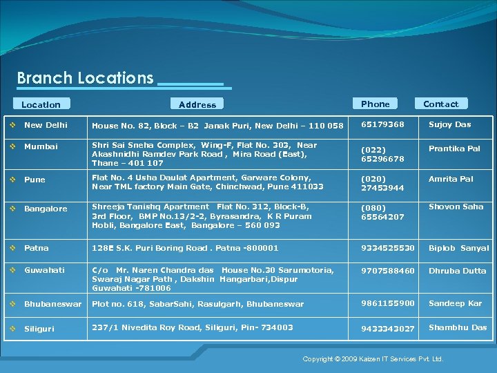Click the Usha Daulat Apartment address

[x=208, y=182]
